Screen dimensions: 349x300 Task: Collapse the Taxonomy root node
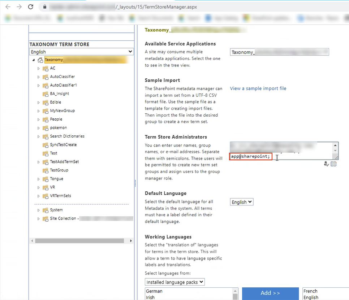(x=34, y=60)
